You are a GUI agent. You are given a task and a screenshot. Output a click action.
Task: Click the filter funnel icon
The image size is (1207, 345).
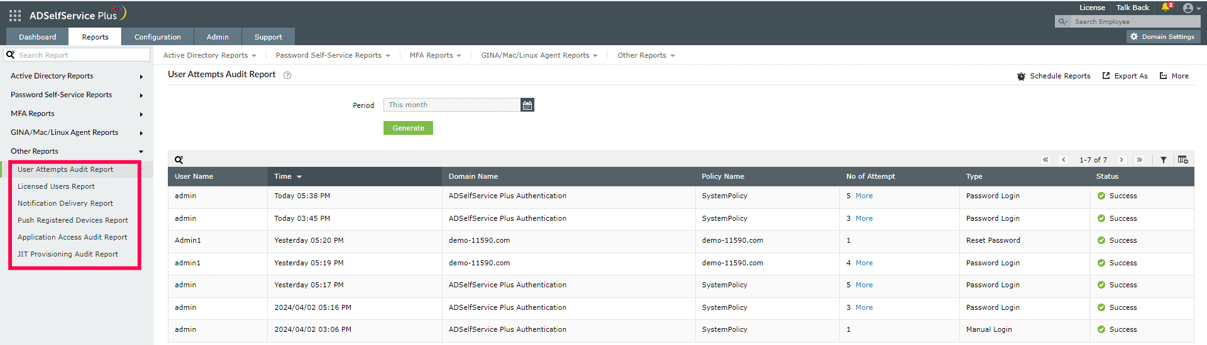1164,160
